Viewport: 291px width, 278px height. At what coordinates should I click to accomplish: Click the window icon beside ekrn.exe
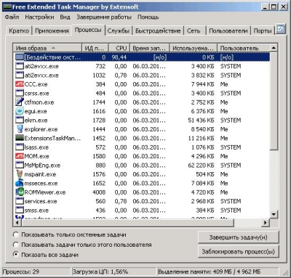[x=20, y=120]
